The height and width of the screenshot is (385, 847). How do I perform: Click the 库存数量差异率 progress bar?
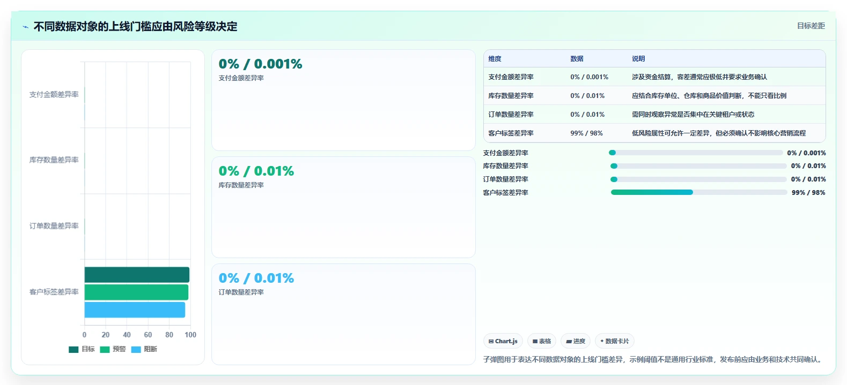coord(699,166)
